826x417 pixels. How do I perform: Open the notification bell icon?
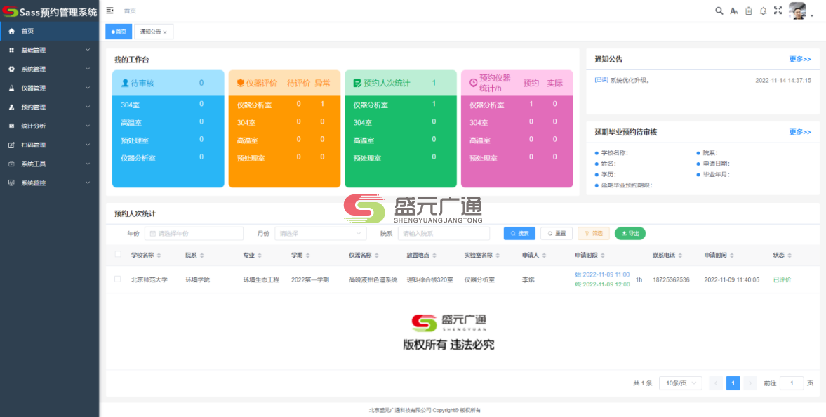tap(763, 11)
